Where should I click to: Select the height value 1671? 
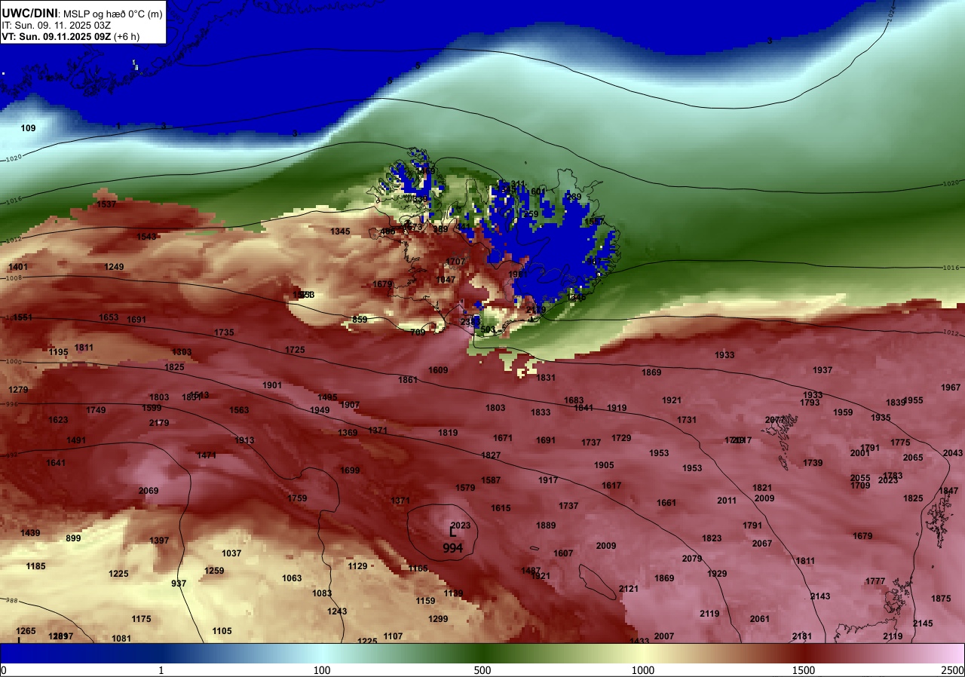click(x=503, y=438)
